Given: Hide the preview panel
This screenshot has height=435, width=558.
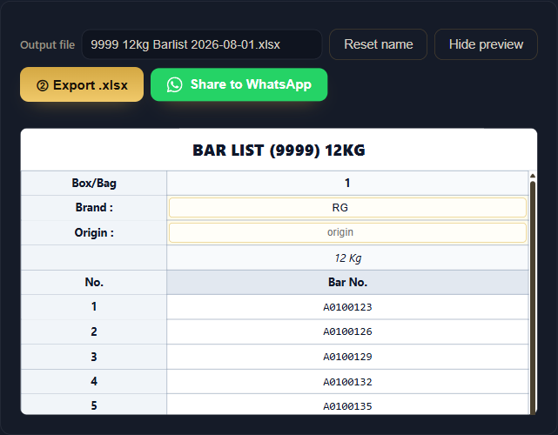Looking at the screenshot, I should coord(486,44).
